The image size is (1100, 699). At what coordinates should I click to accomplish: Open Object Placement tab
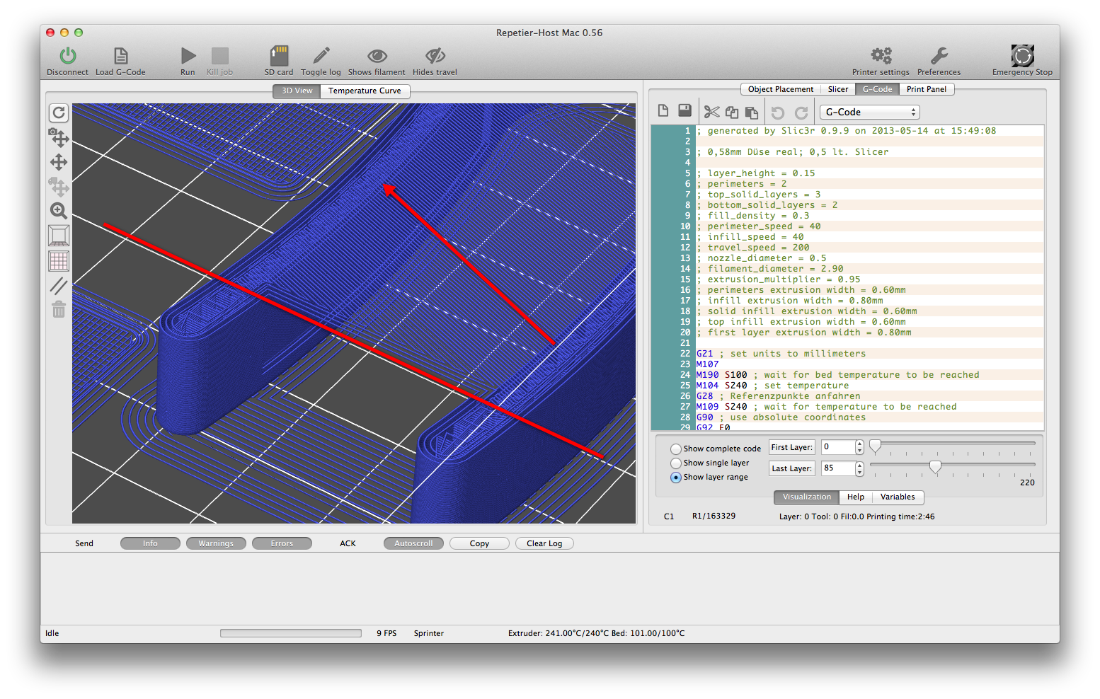[781, 89]
